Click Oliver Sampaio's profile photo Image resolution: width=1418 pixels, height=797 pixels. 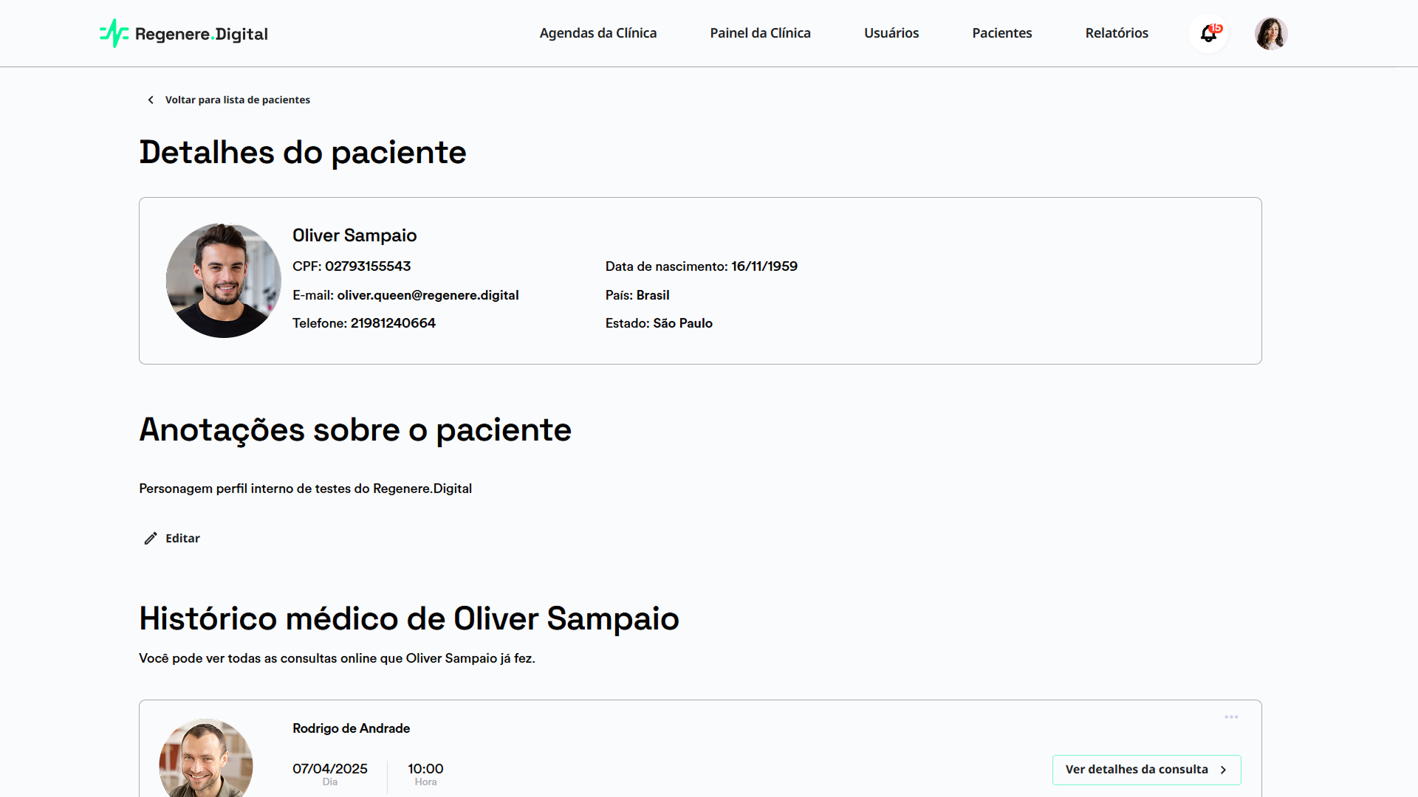point(223,280)
